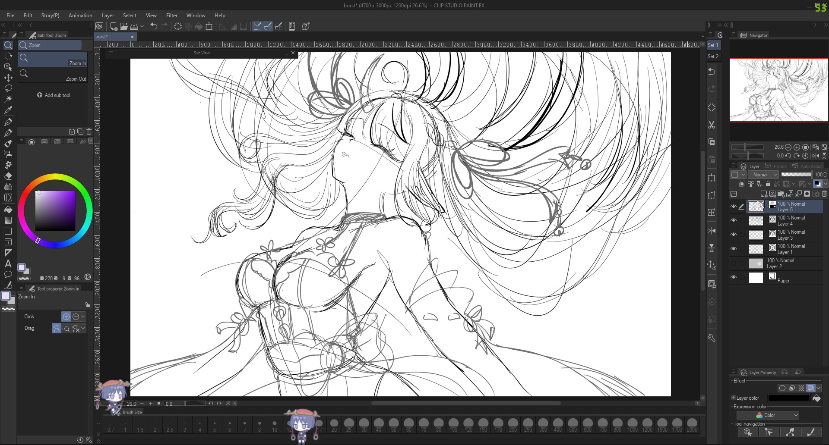Select the Text tool
The image size is (829, 445).
pos(8,263)
